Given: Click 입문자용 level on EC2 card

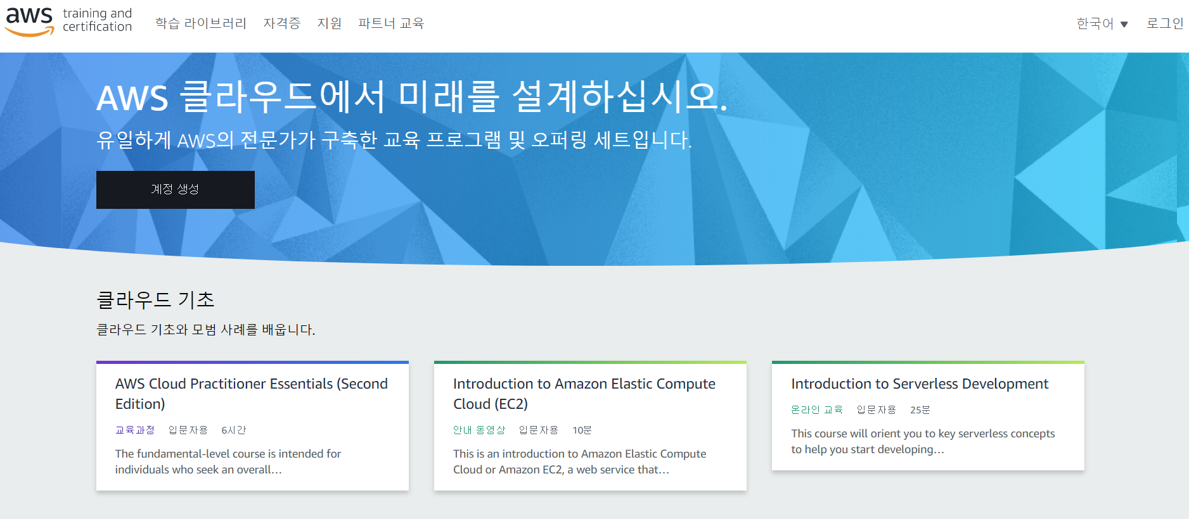Looking at the screenshot, I should pos(539,430).
